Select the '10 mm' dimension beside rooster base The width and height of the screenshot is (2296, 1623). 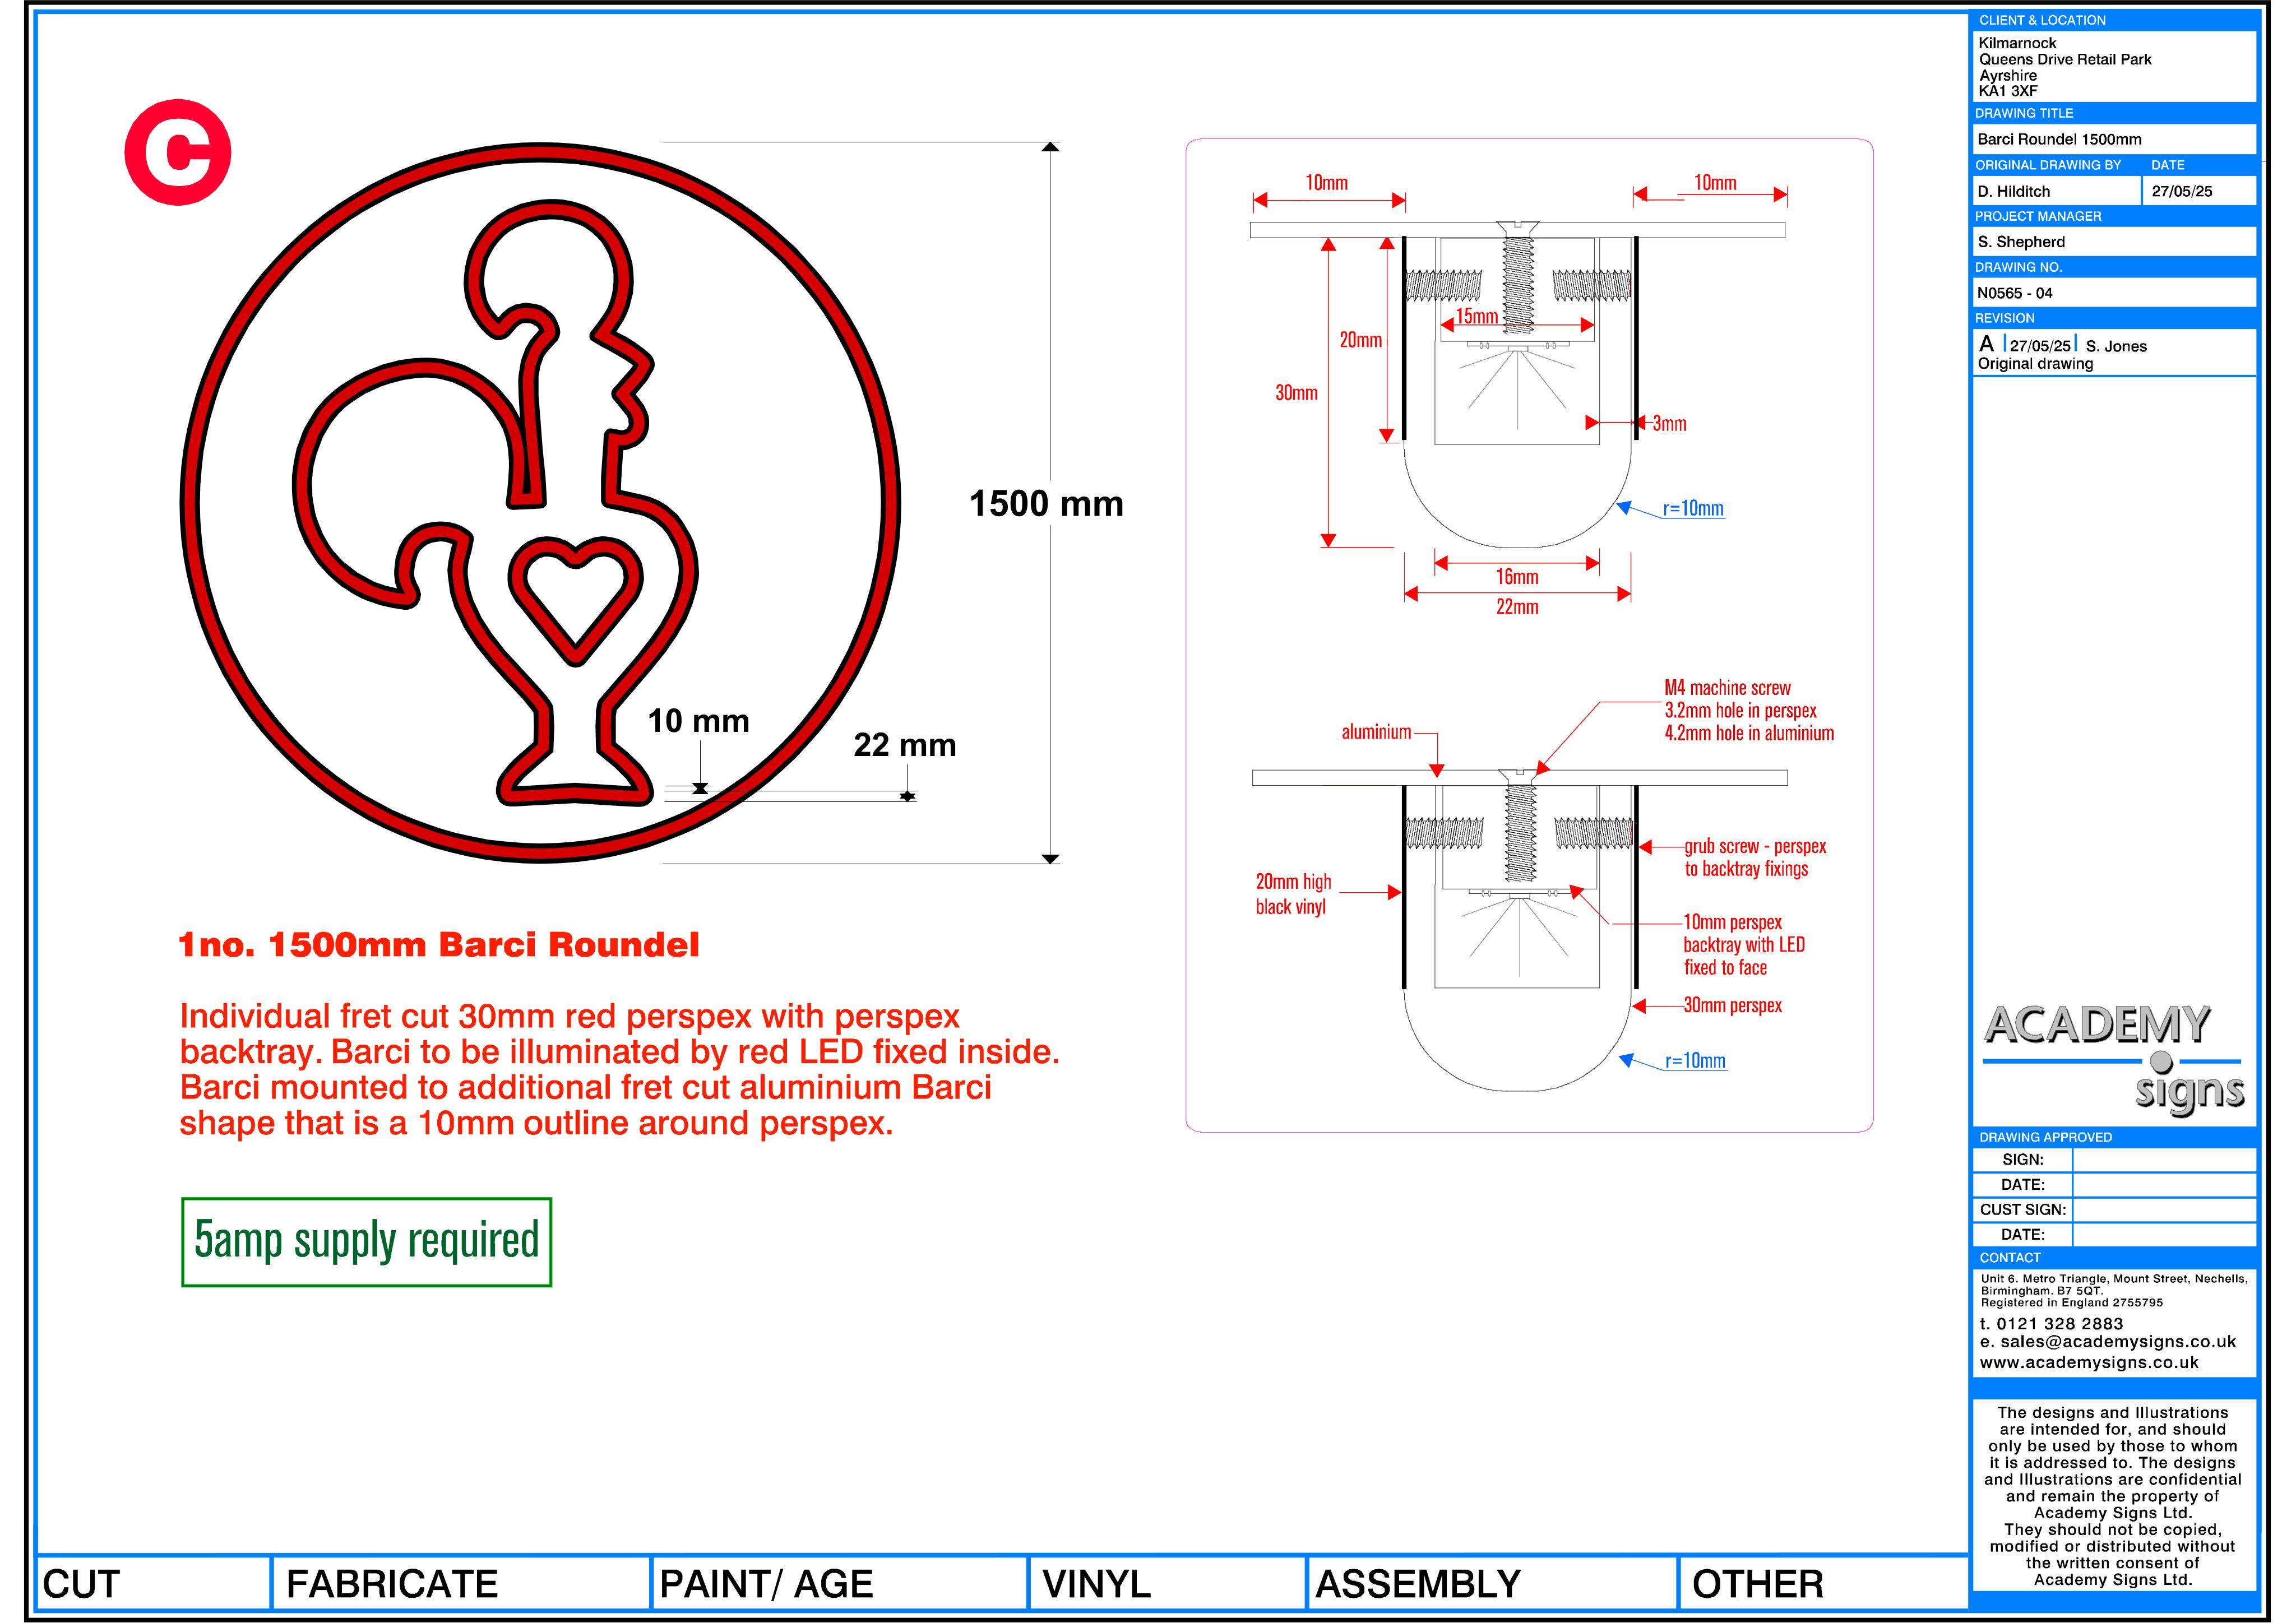click(x=698, y=721)
